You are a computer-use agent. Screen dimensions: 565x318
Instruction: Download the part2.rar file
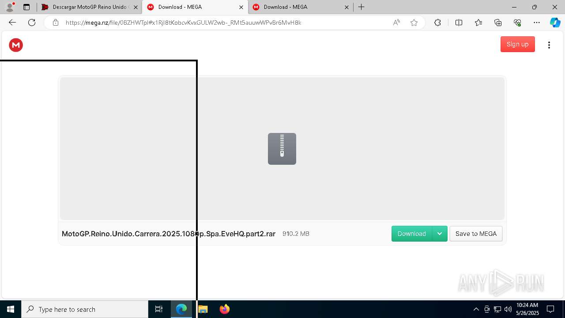pos(411,234)
